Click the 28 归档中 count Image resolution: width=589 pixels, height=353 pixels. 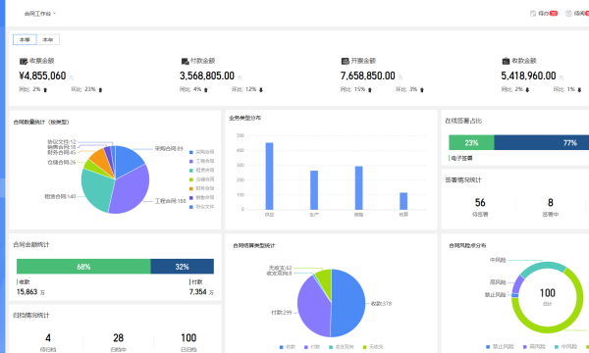click(x=119, y=338)
